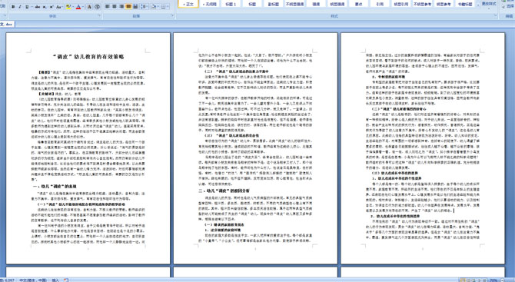Viewport: 515px width, 282px height.
Task: Apply yellow highlight color to text
Action: 68,7
